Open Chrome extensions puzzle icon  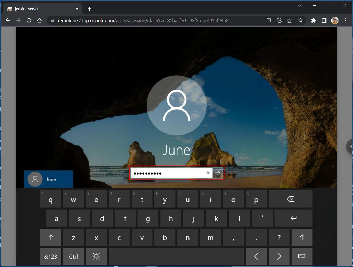tap(313, 21)
